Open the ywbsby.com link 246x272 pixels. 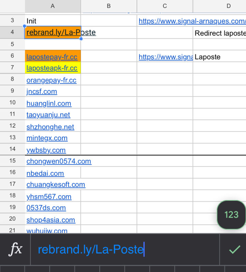46,150
